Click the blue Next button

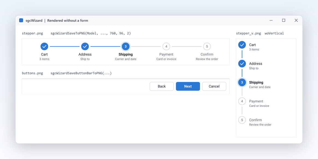188,86
